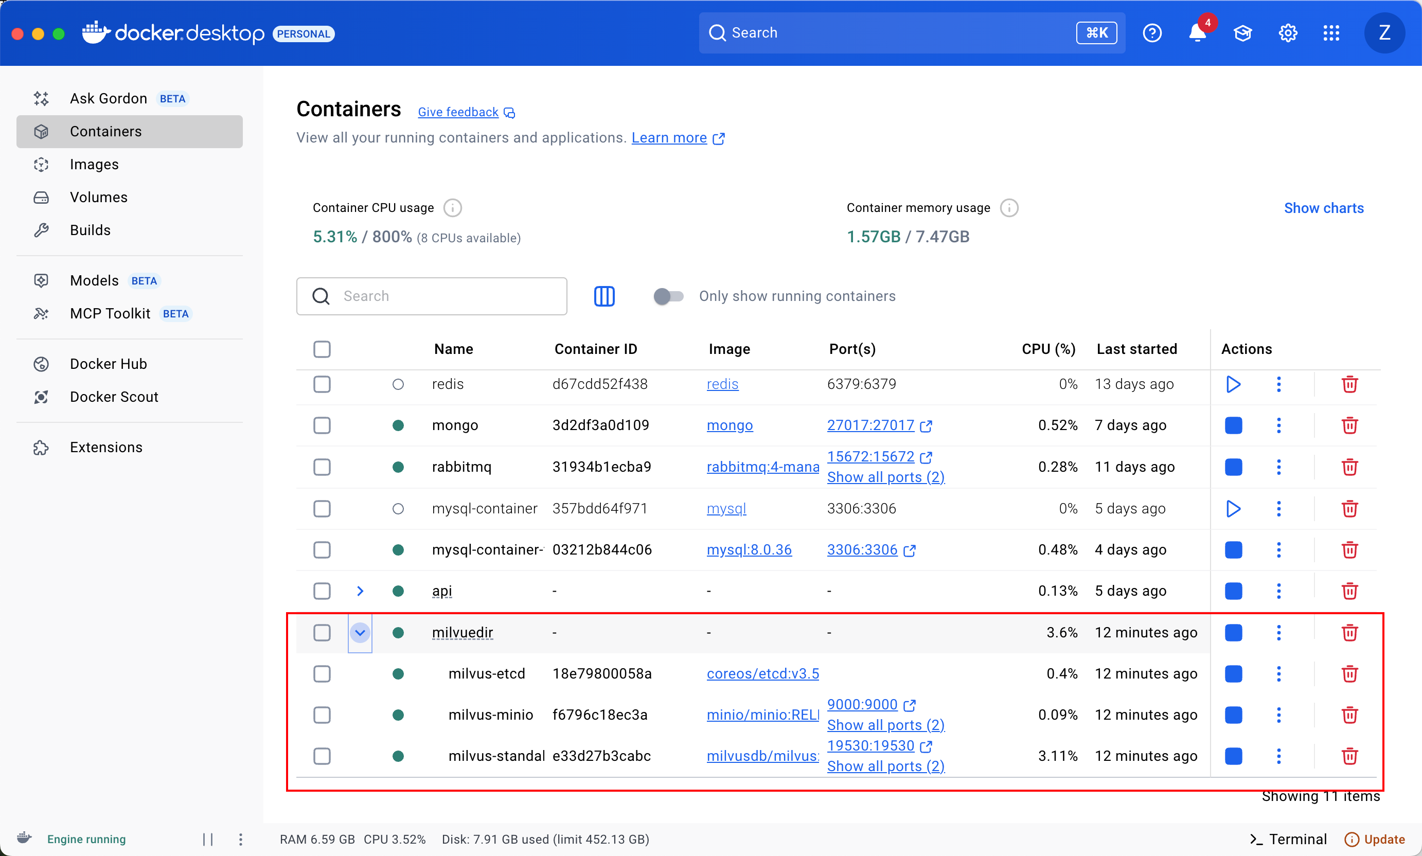Expand the api compose group

coord(360,591)
